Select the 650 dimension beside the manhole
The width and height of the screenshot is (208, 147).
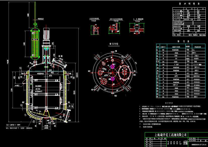[54, 55]
